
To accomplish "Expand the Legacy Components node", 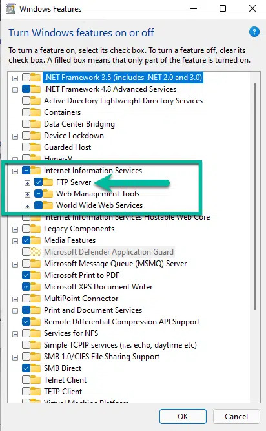I will coord(15,229).
